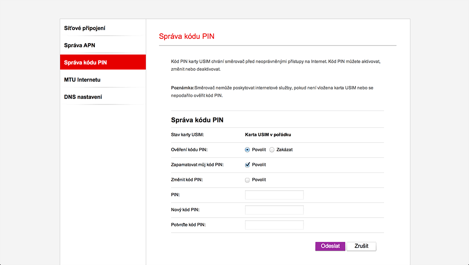The width and height of the screenshot is (469, 265).
Task: Enable the Změnit kód PIN checkbox
Action: click(247, 180)
